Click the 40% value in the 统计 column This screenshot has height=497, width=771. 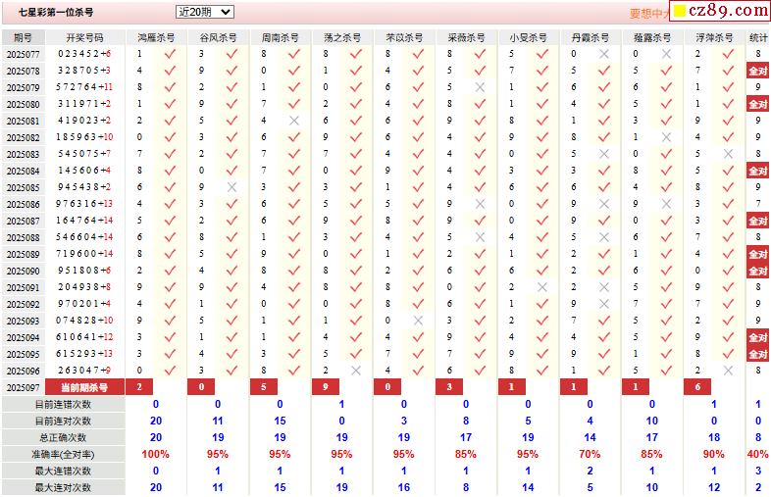click(757, 454)
